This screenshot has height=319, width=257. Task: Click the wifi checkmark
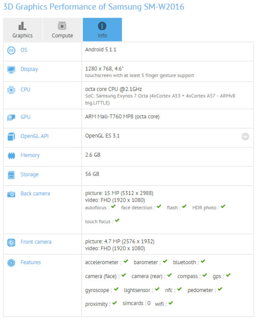pos(171,303)
